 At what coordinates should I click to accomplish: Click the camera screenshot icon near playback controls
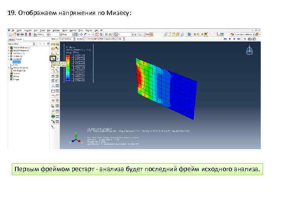[x=250, y=39]
